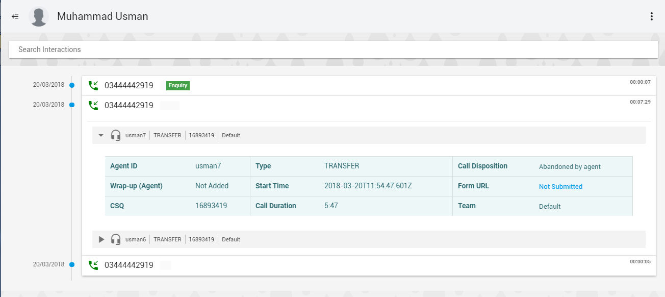Screen dimensions: 665x297
Task: Click phone number 03444442919 on the 00:07:29 call
Action: pos(129,106)
